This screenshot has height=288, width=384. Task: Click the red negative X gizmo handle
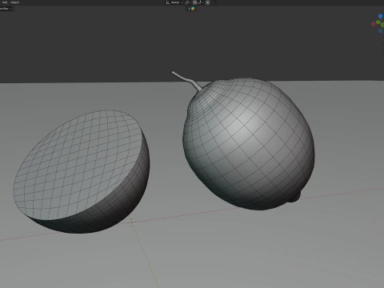click(374, 24)
